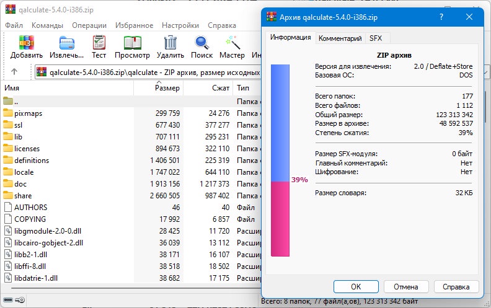This screenshot has width=491, height=308.
Task: Click WinRAR icon in Архив dialog title
Action: [272, 17]
